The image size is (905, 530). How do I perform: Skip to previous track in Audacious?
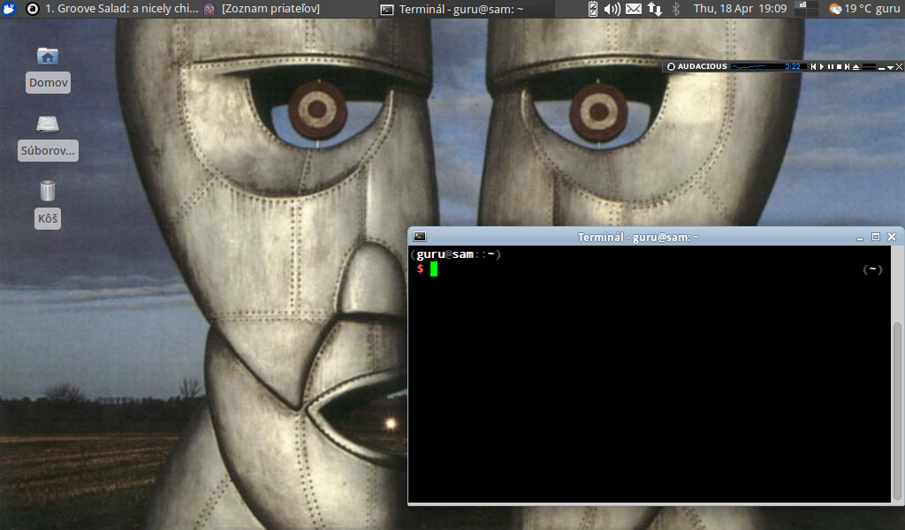coord(813,66)
